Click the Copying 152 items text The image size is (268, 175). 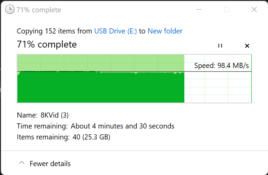click(55, 31)
